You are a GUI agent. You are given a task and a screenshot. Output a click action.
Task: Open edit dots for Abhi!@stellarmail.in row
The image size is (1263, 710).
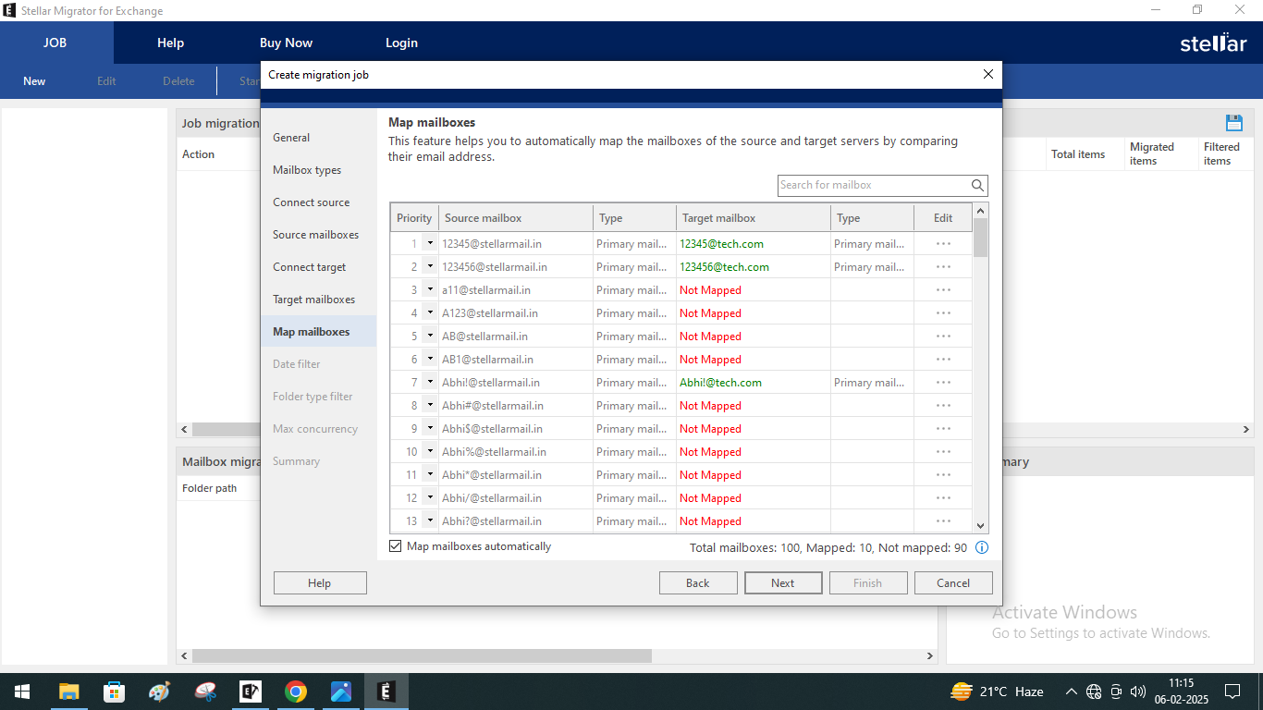click(x=943, y=383)
